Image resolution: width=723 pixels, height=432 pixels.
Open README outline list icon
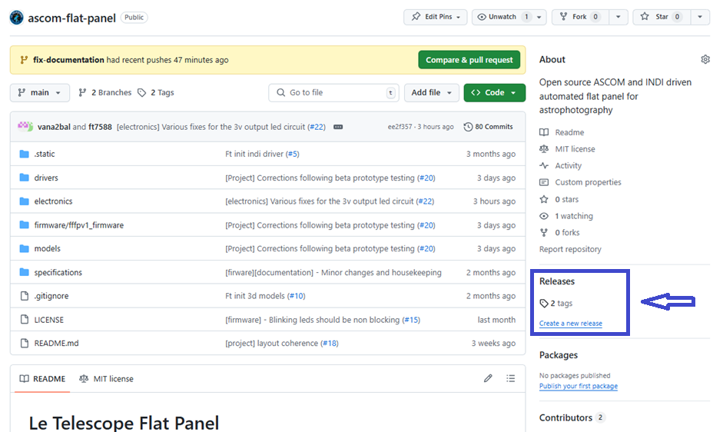pos(510,378)
